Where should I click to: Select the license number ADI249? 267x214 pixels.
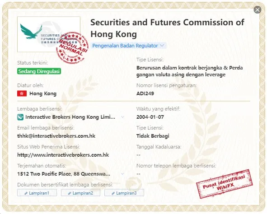[x=145, y=93]
